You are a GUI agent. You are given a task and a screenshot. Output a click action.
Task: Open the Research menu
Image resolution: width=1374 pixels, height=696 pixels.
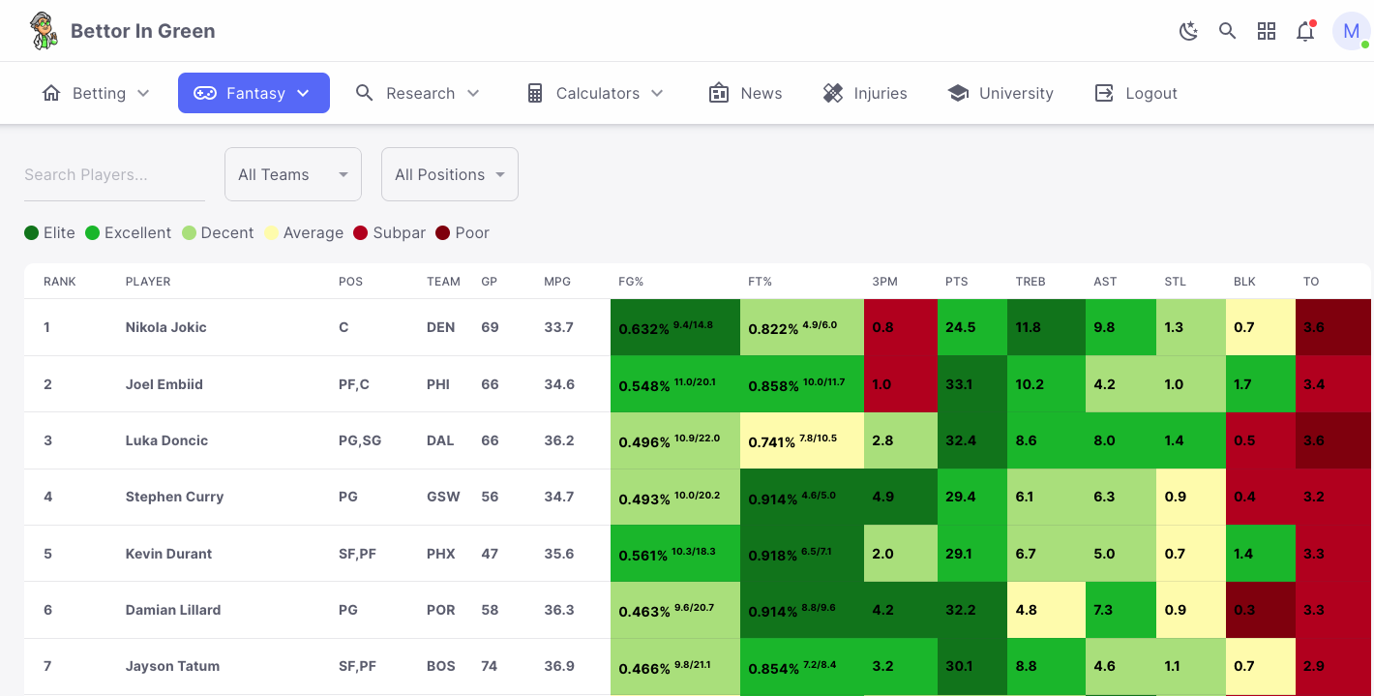click(x=418, y=93)
